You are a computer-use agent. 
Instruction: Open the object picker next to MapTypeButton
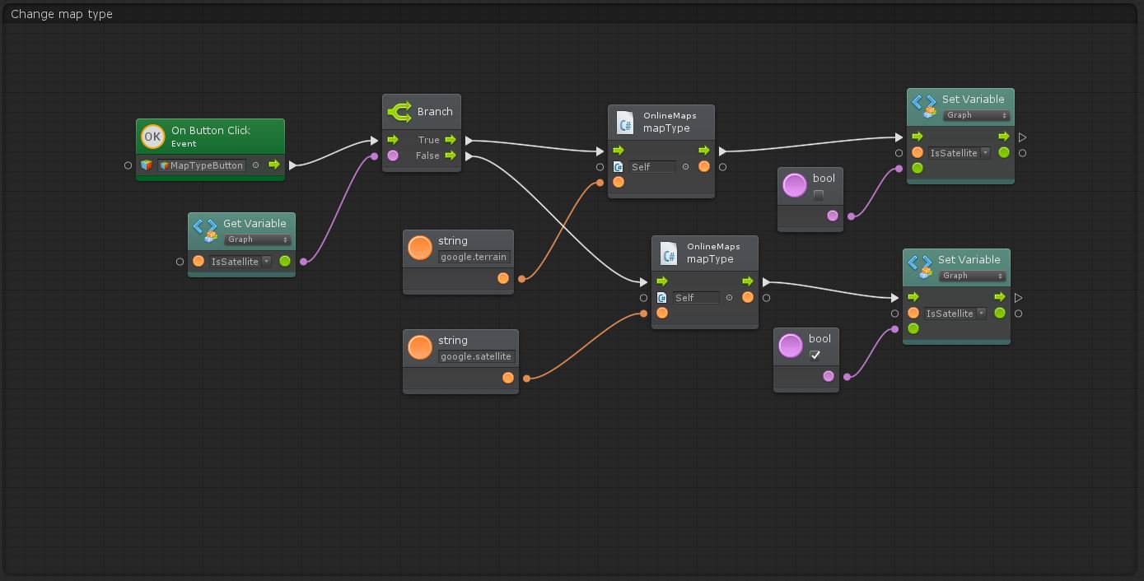255,165
